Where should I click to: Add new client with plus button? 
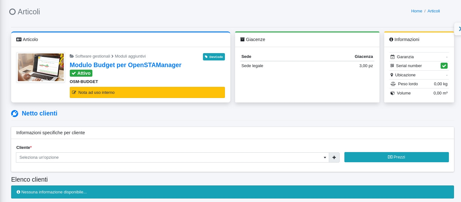pos(334,157)
